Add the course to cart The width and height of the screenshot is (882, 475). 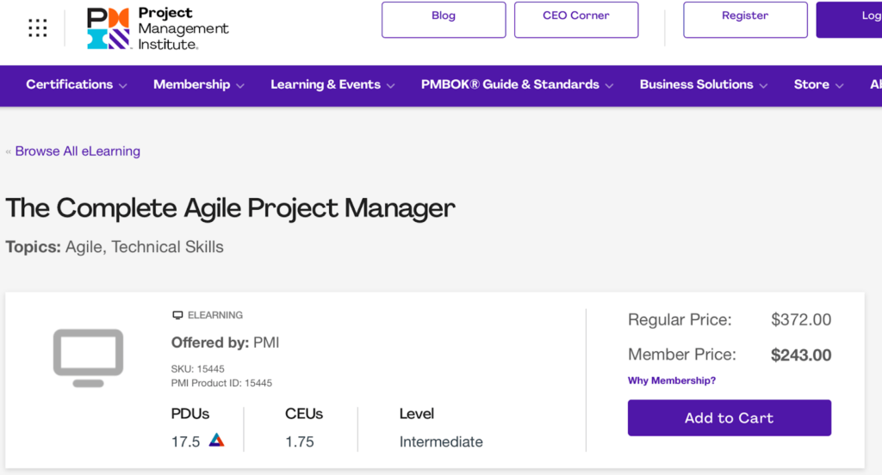[x=729, y=417]
